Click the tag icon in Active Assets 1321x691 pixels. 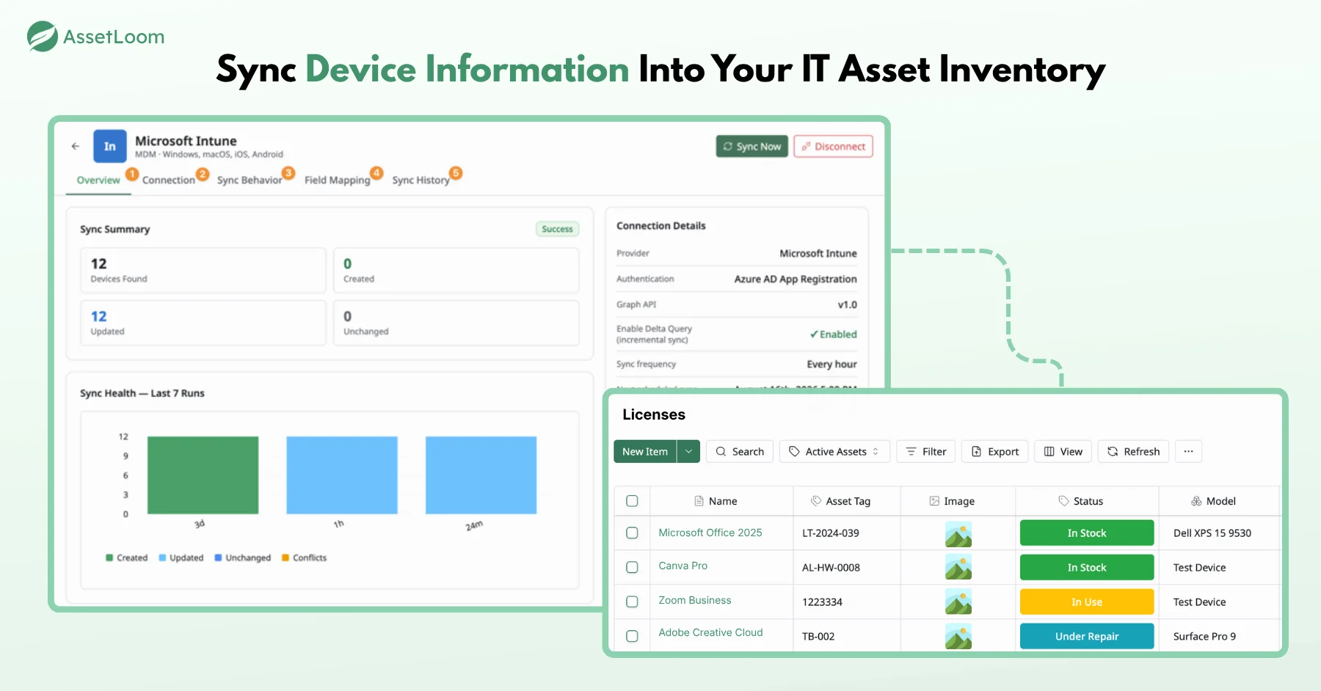click(794, 451)
